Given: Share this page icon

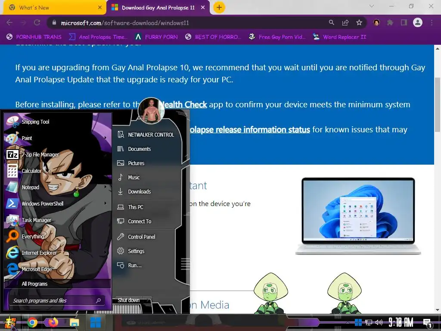Looking at the screenshot, I should tap(345, 23).
